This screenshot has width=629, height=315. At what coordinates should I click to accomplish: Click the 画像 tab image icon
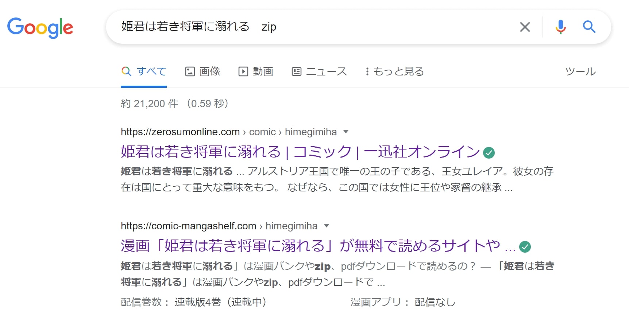(190, 71)
